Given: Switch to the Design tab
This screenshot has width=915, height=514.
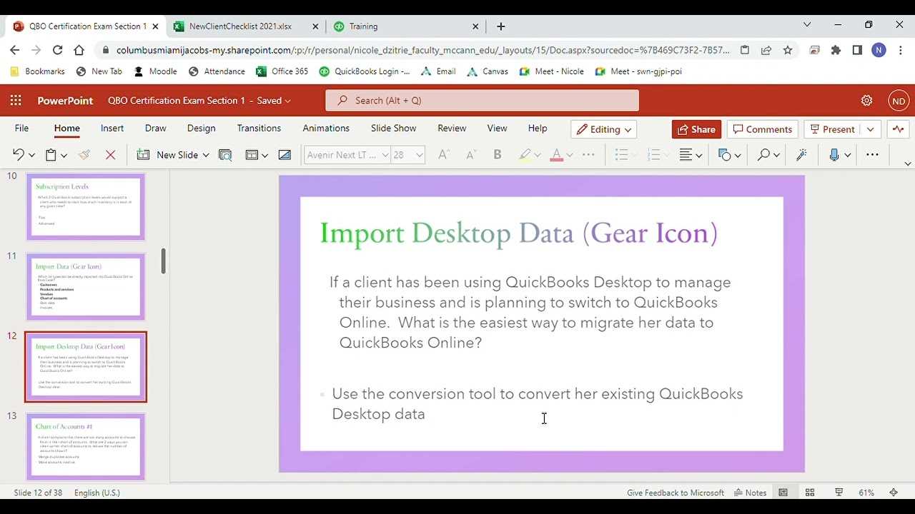Looking at the screenshot, I should [x=201, y=128].
